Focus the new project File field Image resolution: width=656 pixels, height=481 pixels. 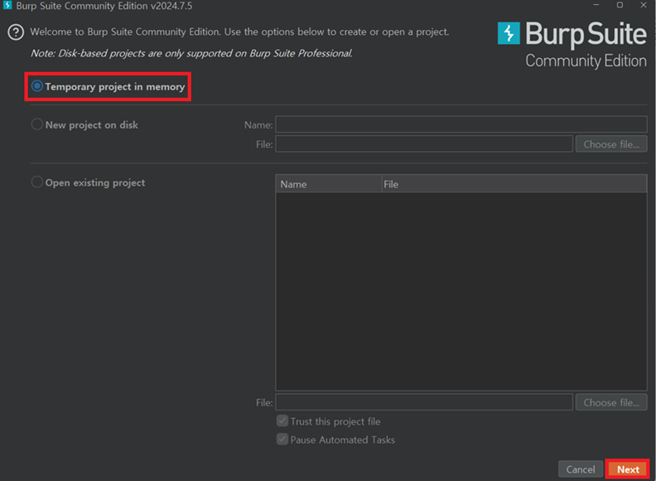click(424, 144)
